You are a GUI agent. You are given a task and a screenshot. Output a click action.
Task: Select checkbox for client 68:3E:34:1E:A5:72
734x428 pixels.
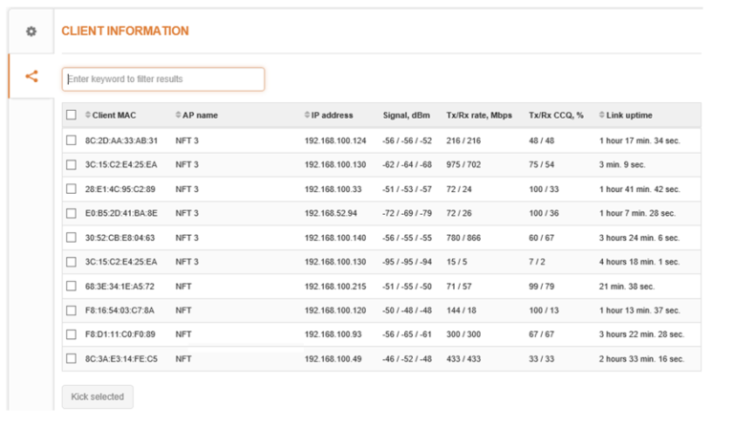72,286
